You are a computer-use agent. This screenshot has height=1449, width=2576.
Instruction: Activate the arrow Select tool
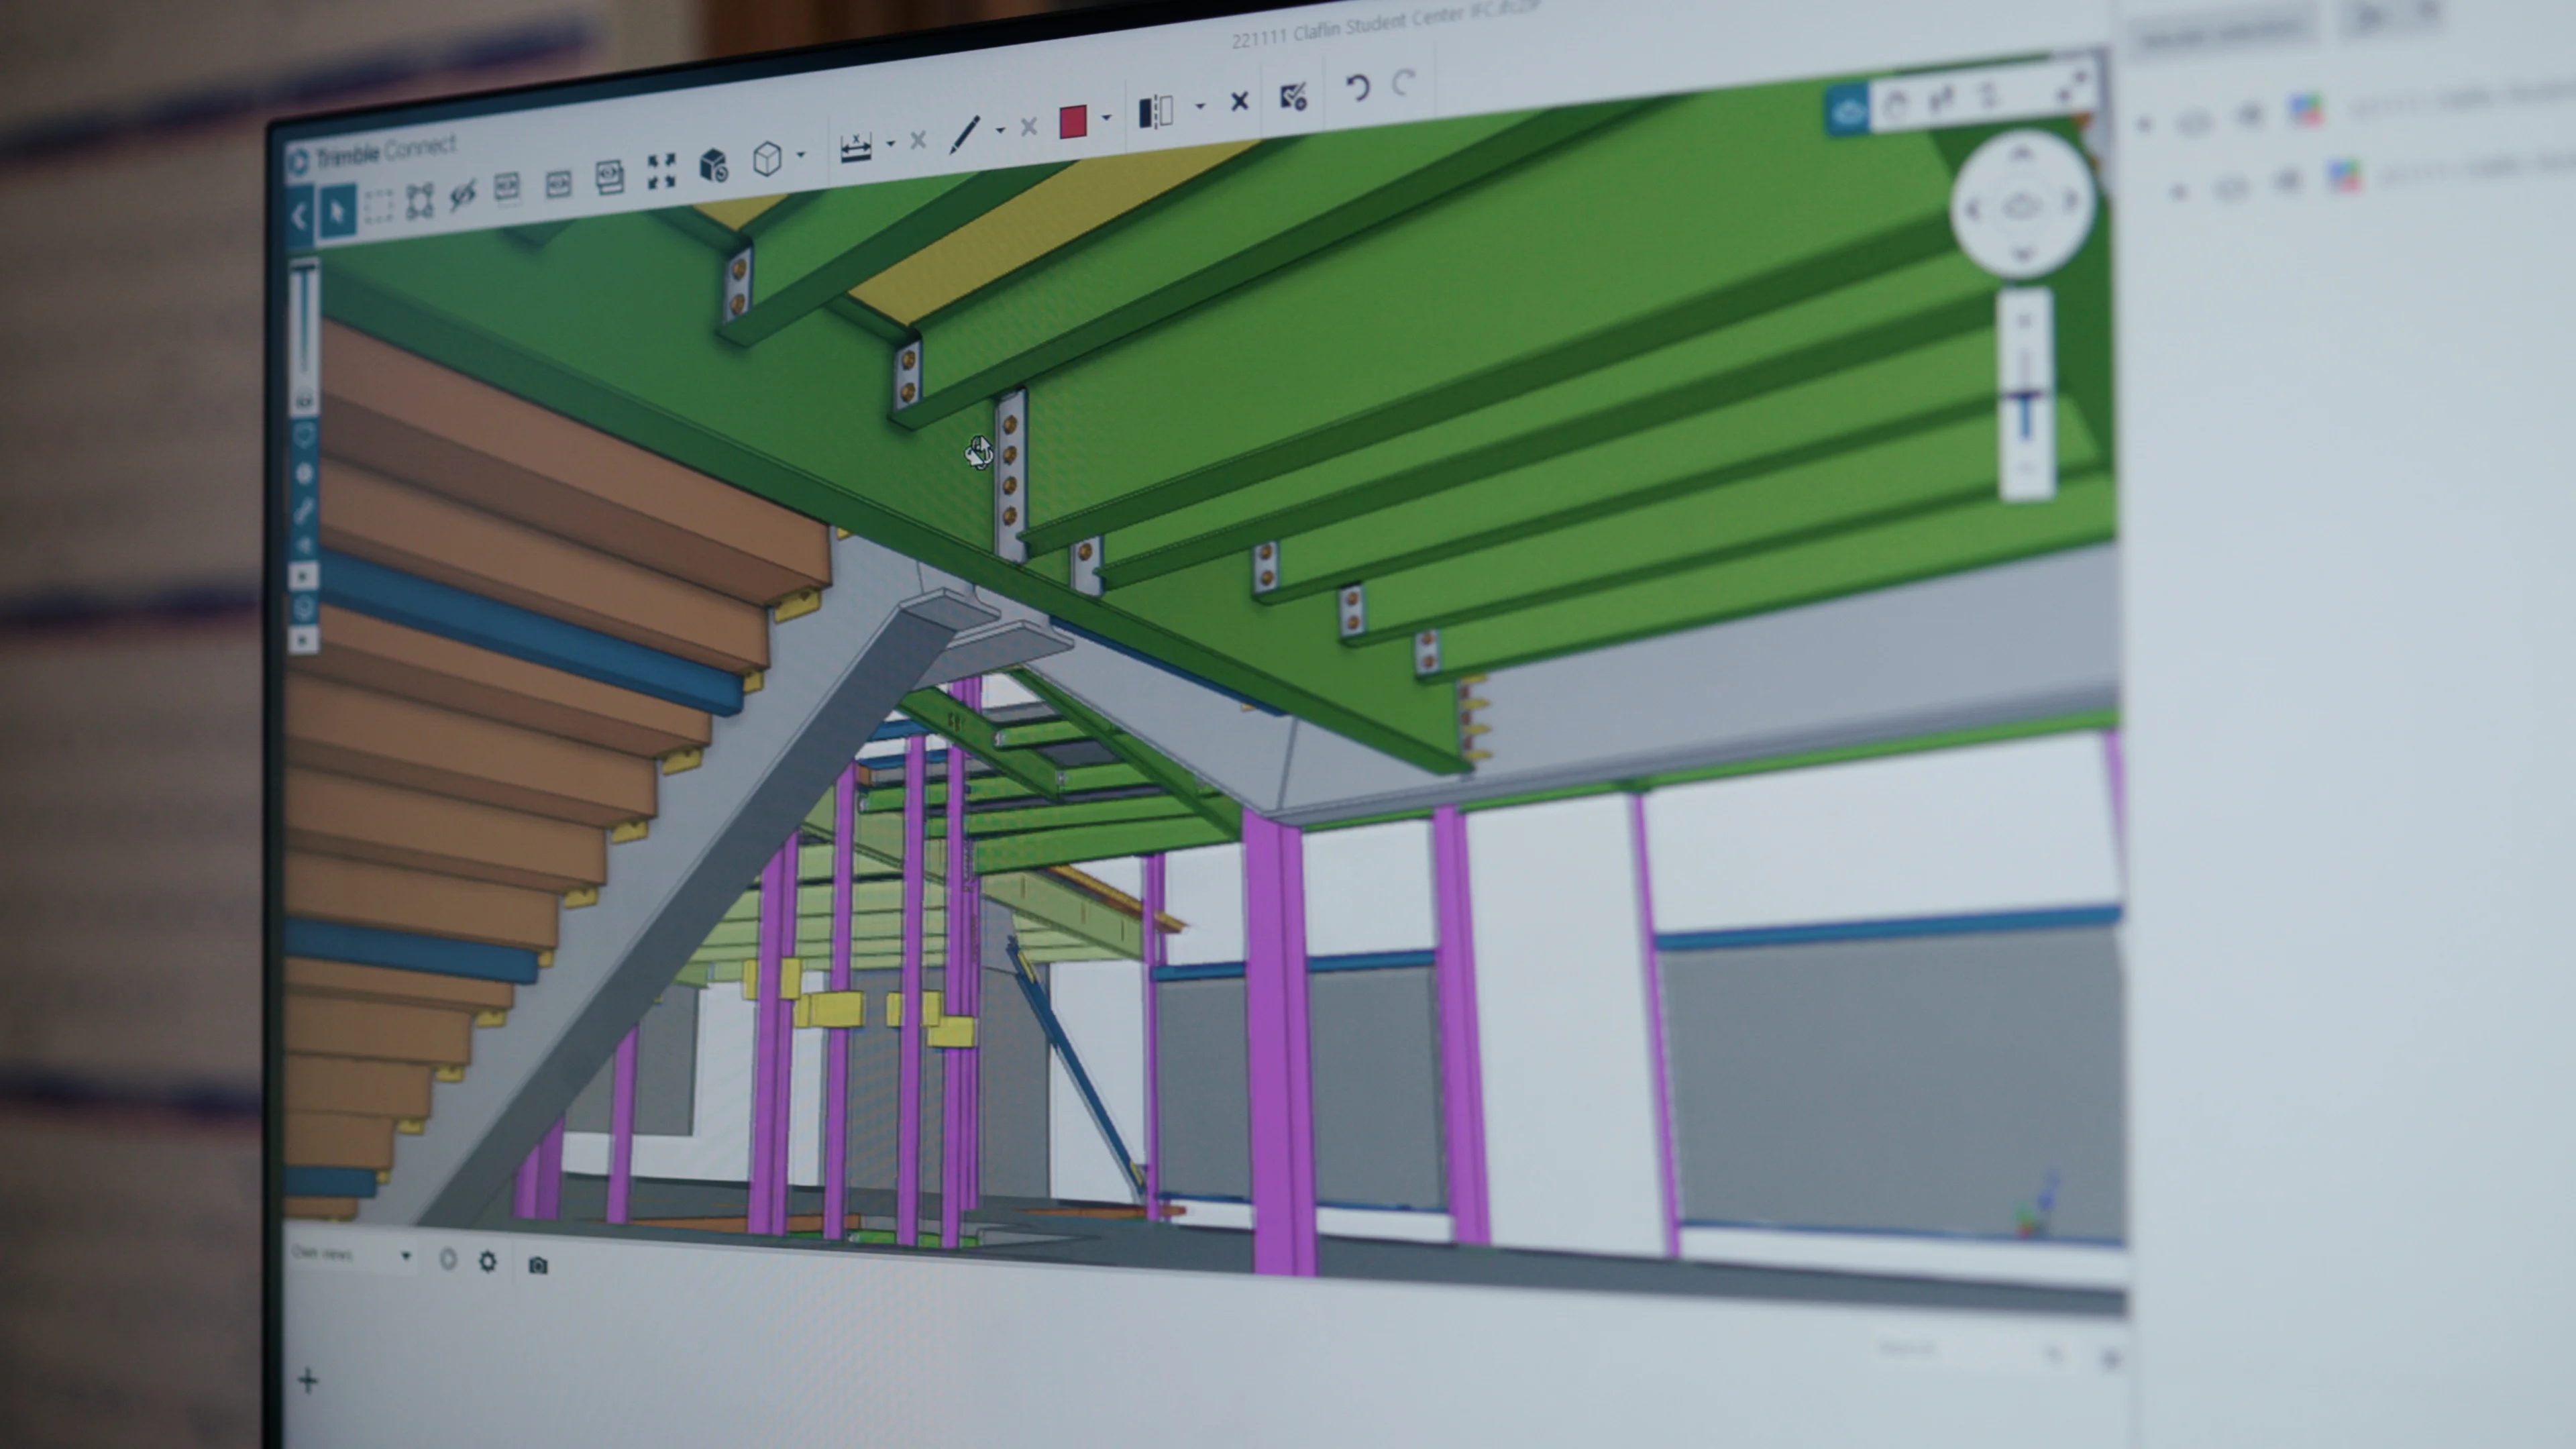click(337, 212)
